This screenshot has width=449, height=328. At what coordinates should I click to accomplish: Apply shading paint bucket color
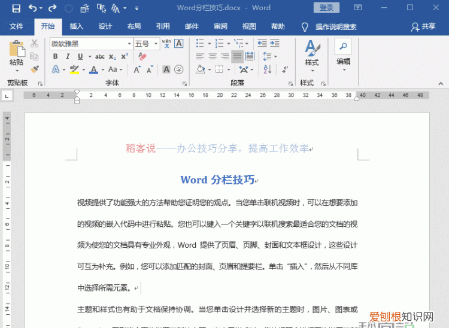200,69
